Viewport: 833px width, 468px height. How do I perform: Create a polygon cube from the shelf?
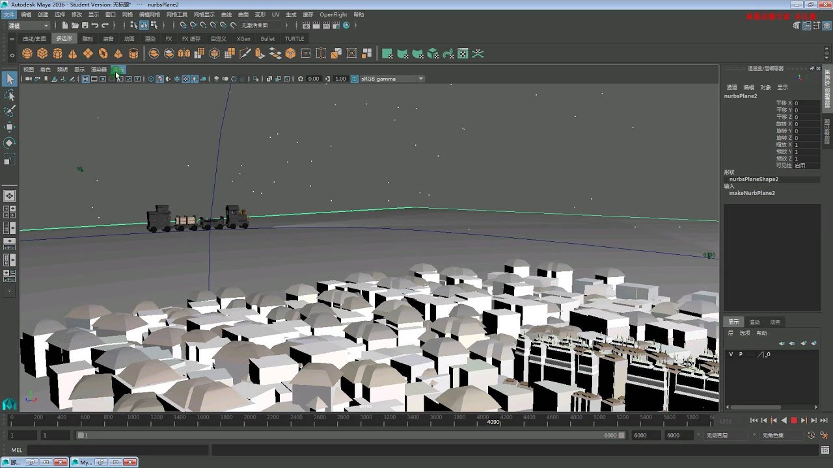point(42,53)
